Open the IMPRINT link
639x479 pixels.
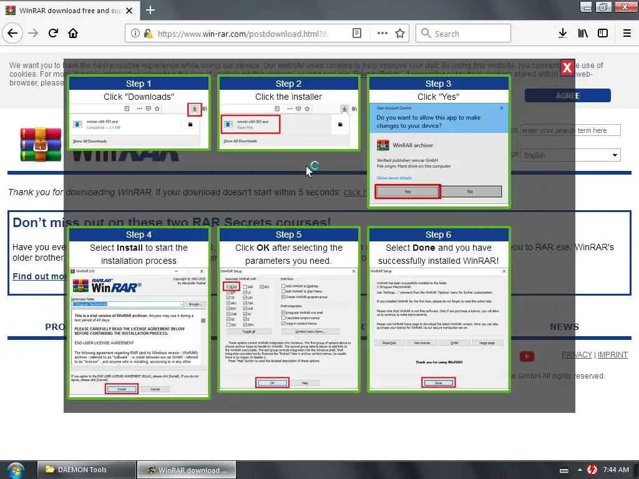coord(613,355)
